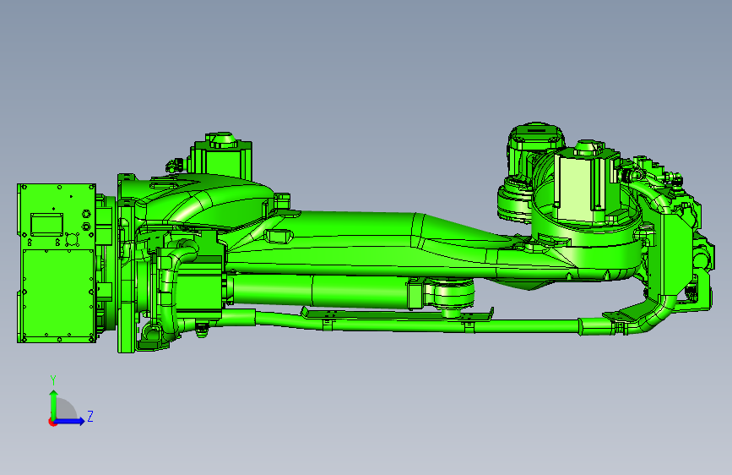Click the 'Y' axis label
The width and height of the screenshot is (732, 475).
(53, 380)
